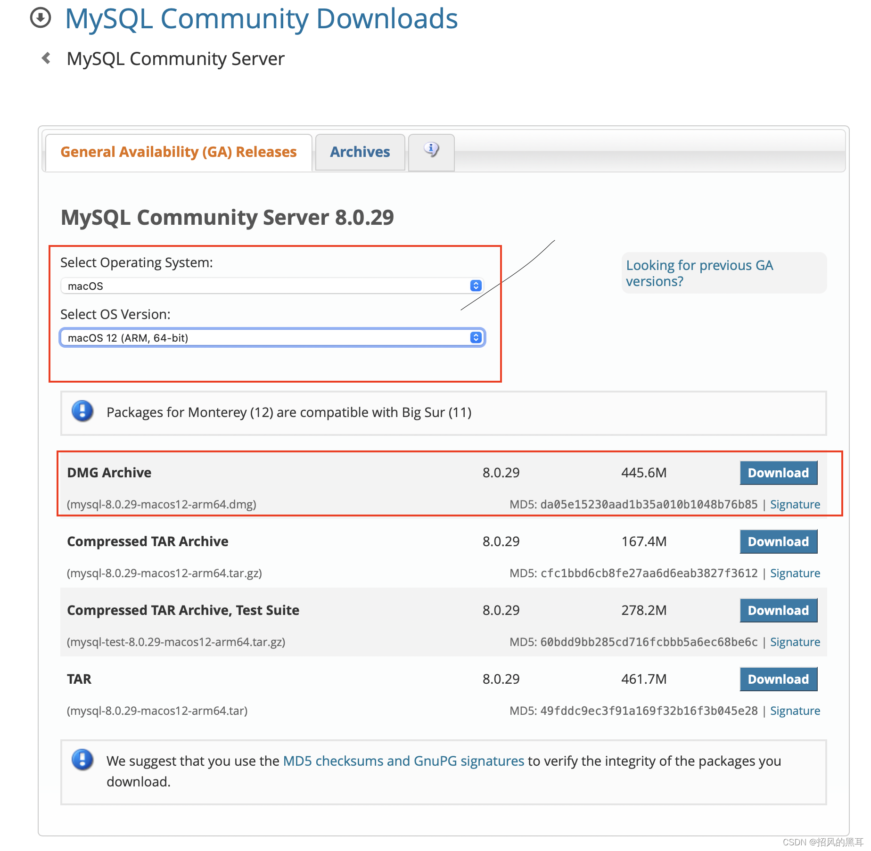This screenshot has width=871, height=851.
Task: Select the MySQL Community Server 8.0.29 heading
Action: 227,218
